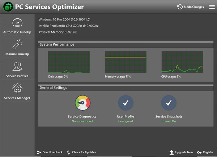Screen dimensions: 217x157
Task: Click the Register key icon
Action: 199,152
